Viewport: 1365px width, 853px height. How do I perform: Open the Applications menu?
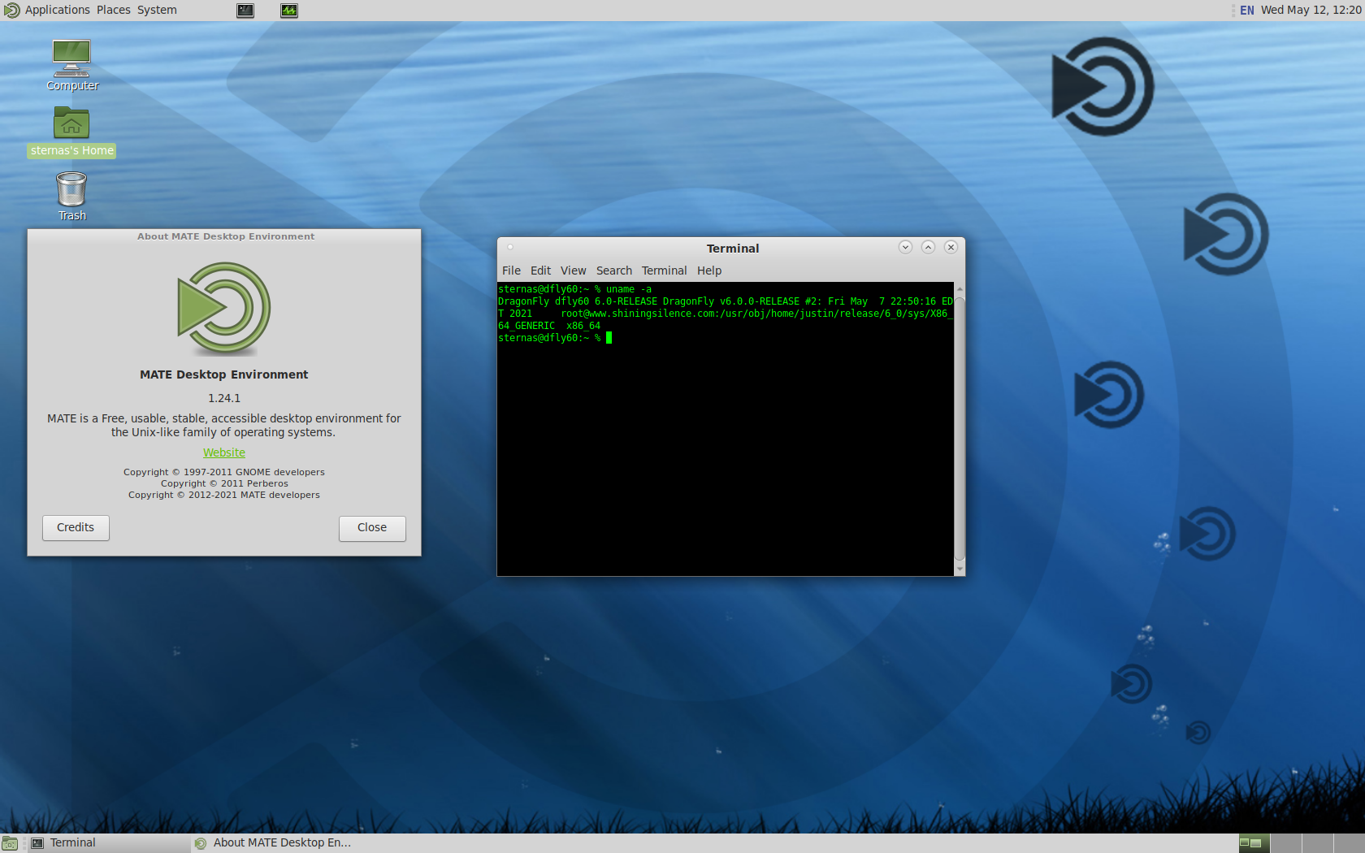57,10
